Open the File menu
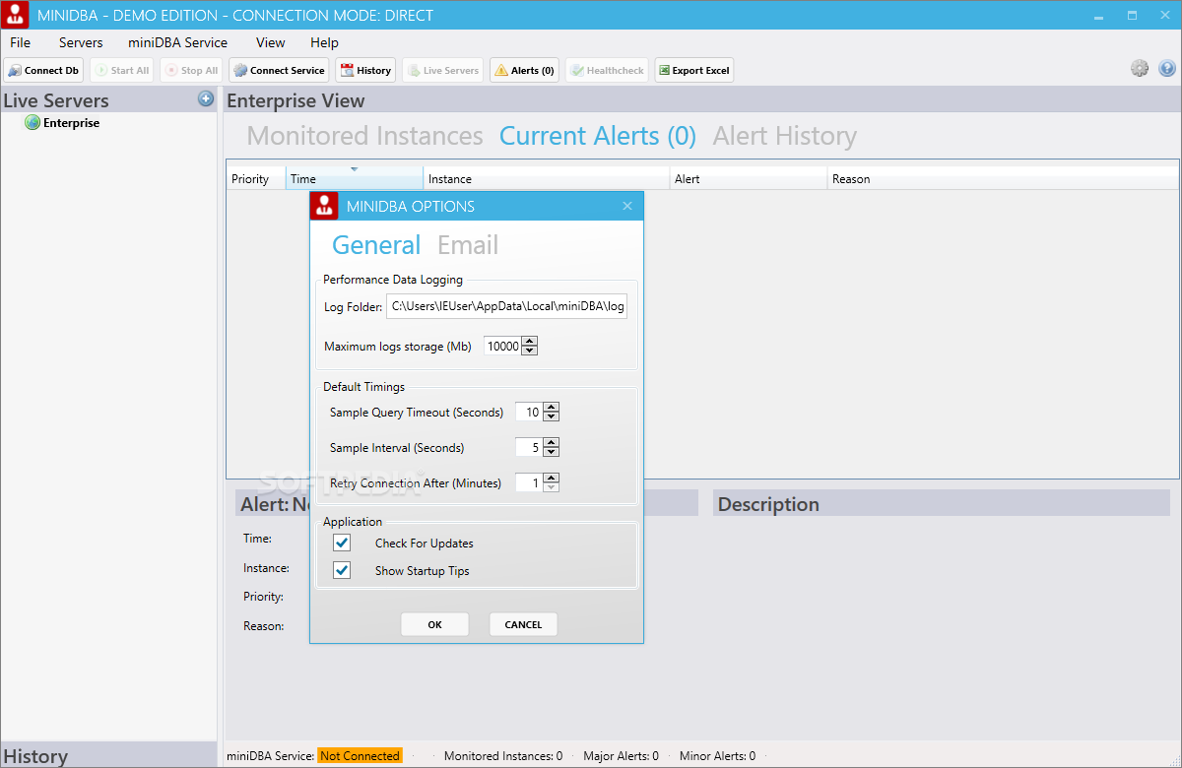Image resolution: width=1182 pixels, height=768 pixels. 21,42
